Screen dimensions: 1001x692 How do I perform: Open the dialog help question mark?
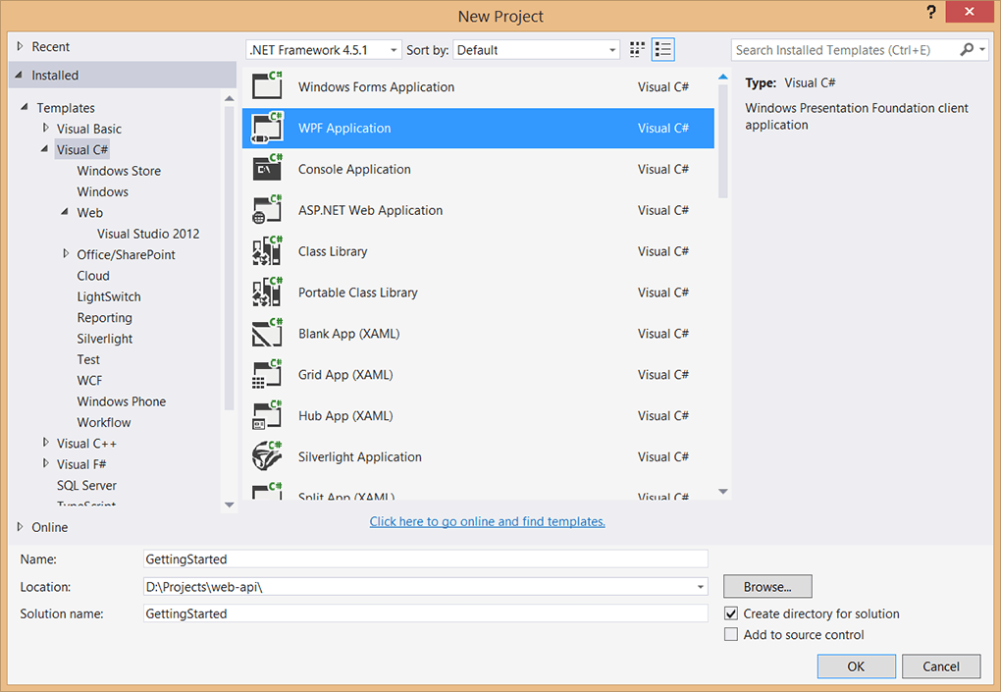[x=931, y=12]
